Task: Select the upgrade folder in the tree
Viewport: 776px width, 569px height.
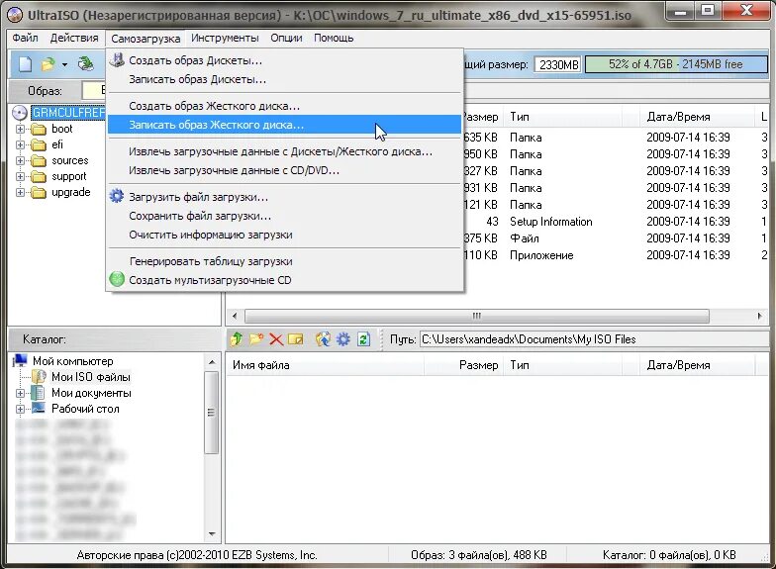Action: [71, 192]
